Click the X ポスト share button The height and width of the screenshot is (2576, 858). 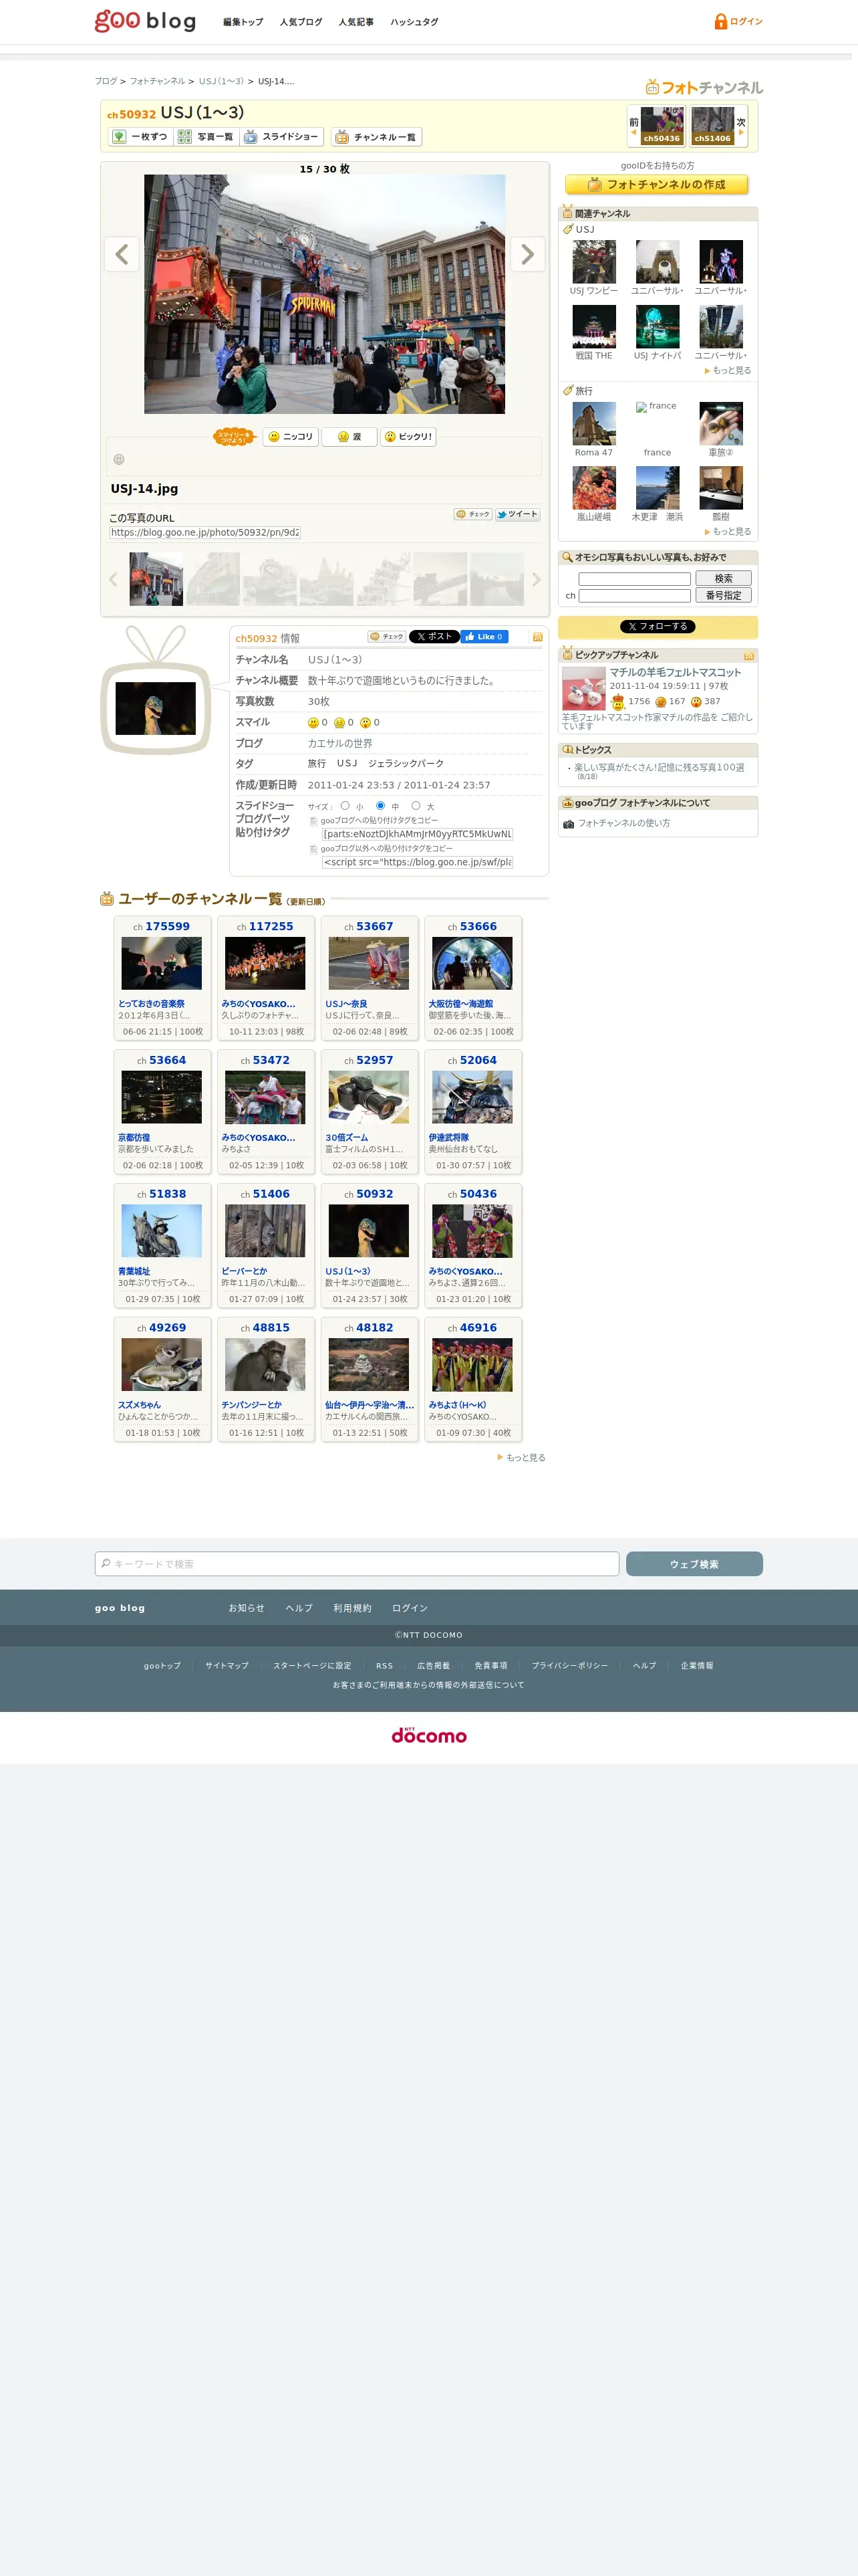(434, 637)
